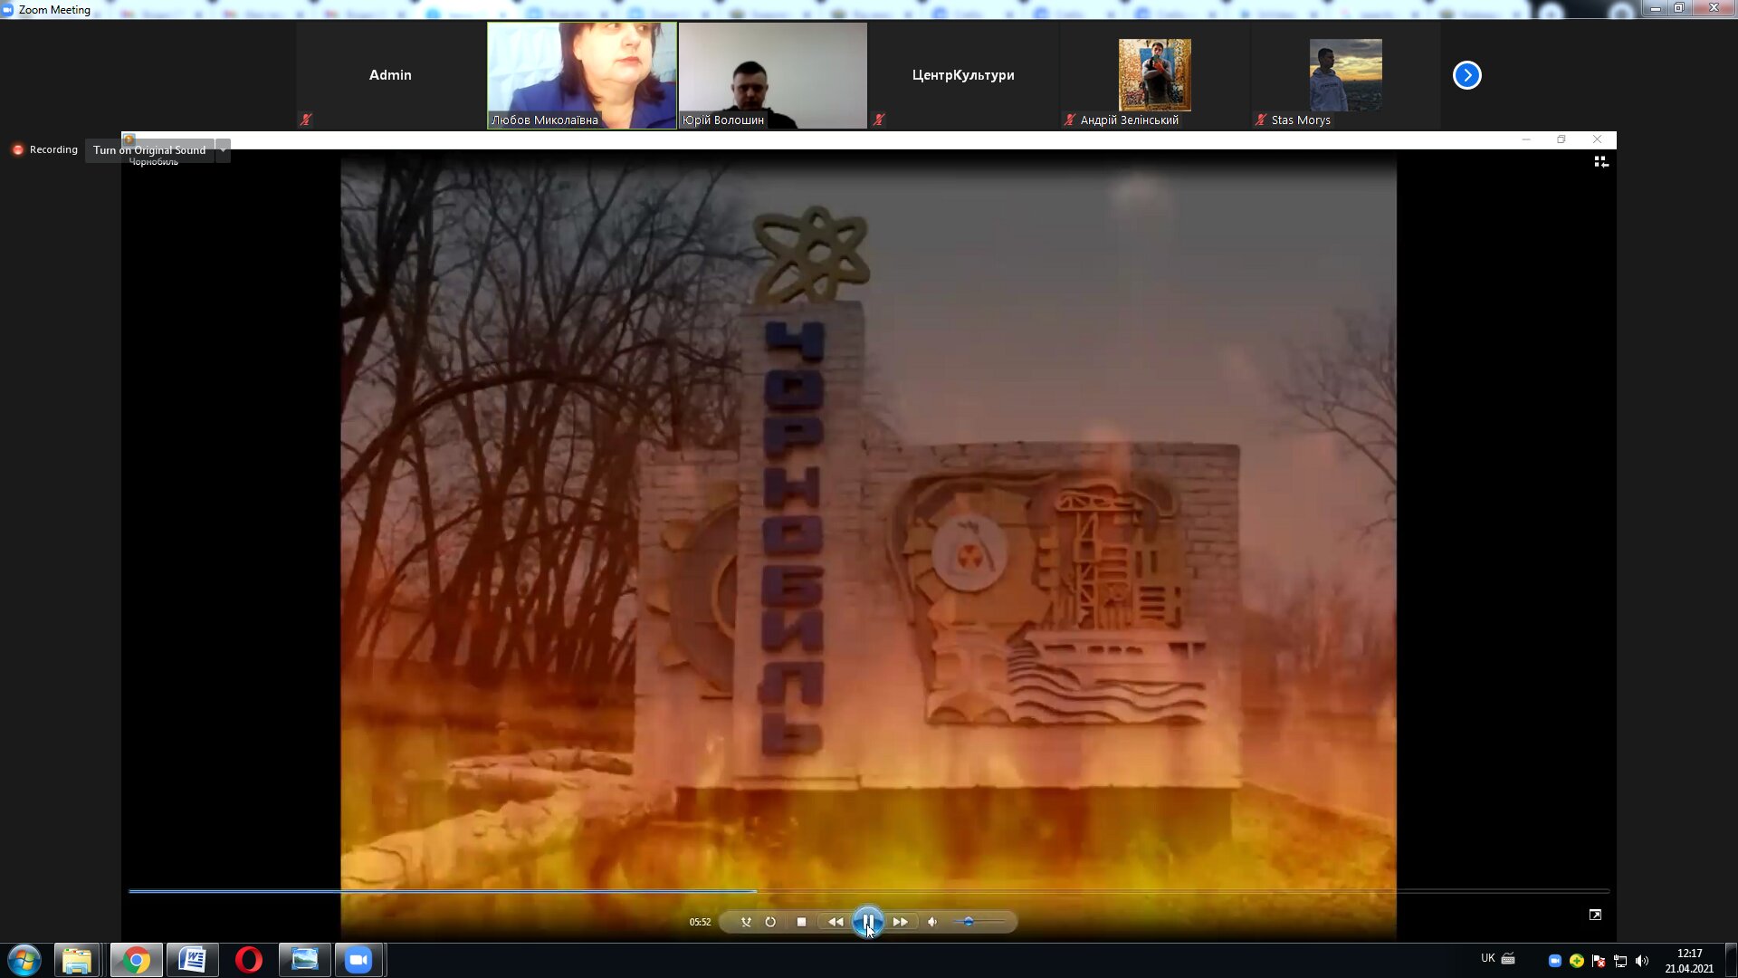The height and width of the screenshot is (978, 1738).
Task: Pause the video playback
Action: coord(867,922)
